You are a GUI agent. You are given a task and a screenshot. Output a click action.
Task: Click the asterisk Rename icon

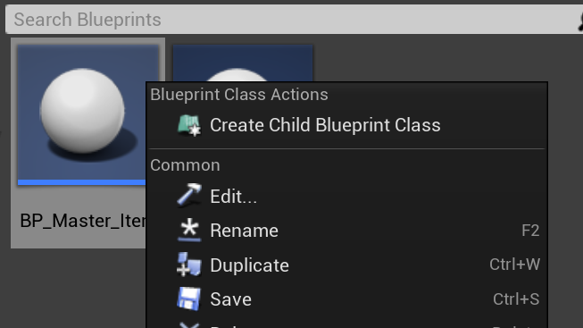click(x=189, y=230)
